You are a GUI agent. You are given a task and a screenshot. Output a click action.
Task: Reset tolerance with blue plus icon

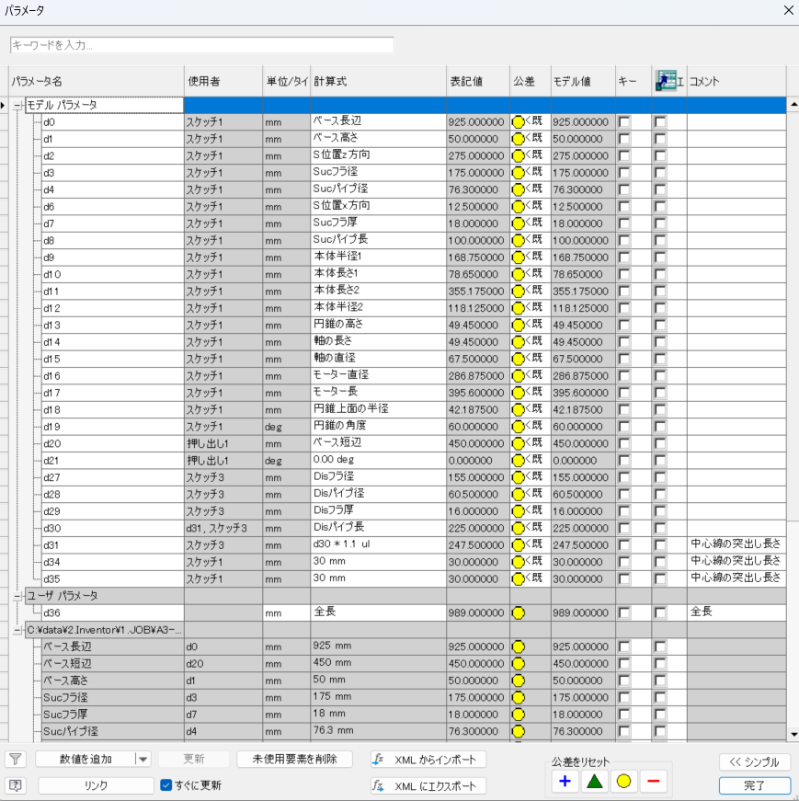(565, 782)
